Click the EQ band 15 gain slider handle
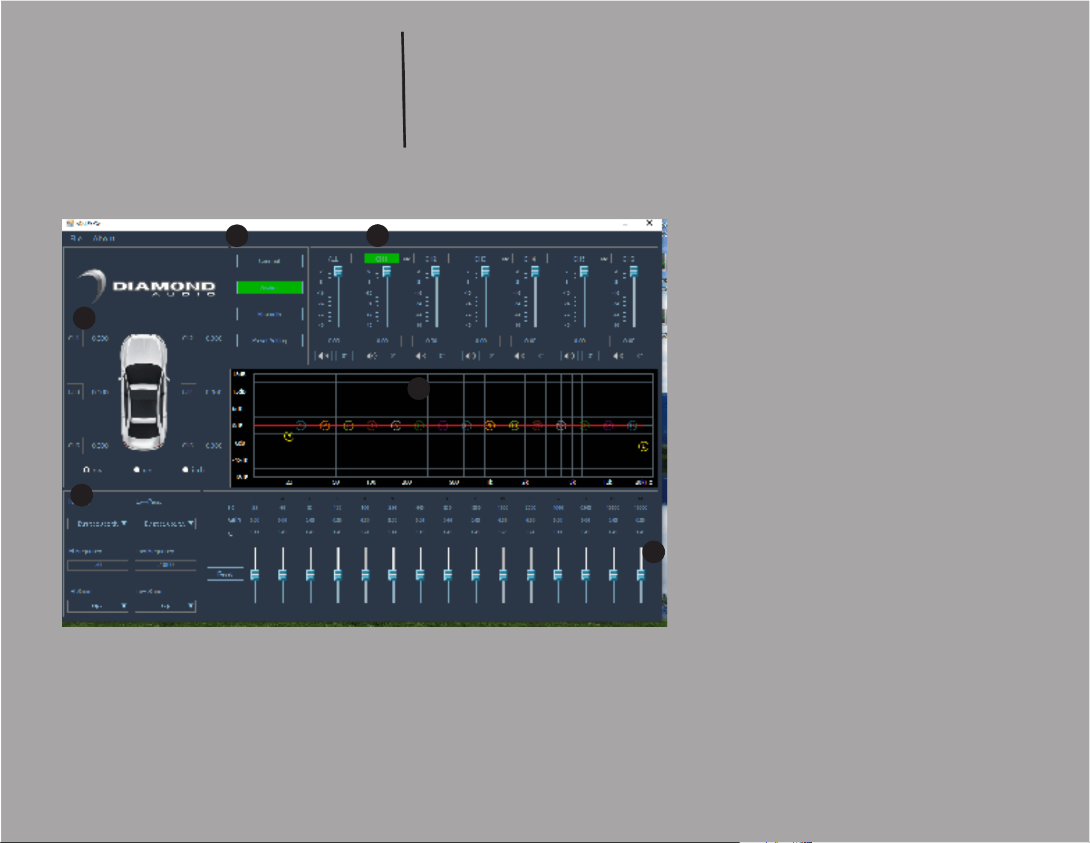Viewport: 1090px width, 843px height. click(x=641, y=575)
